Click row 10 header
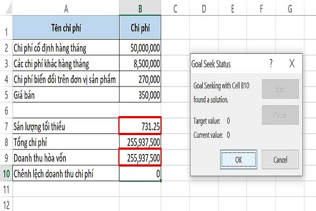The image size is (316, 211). click(6, 173)
